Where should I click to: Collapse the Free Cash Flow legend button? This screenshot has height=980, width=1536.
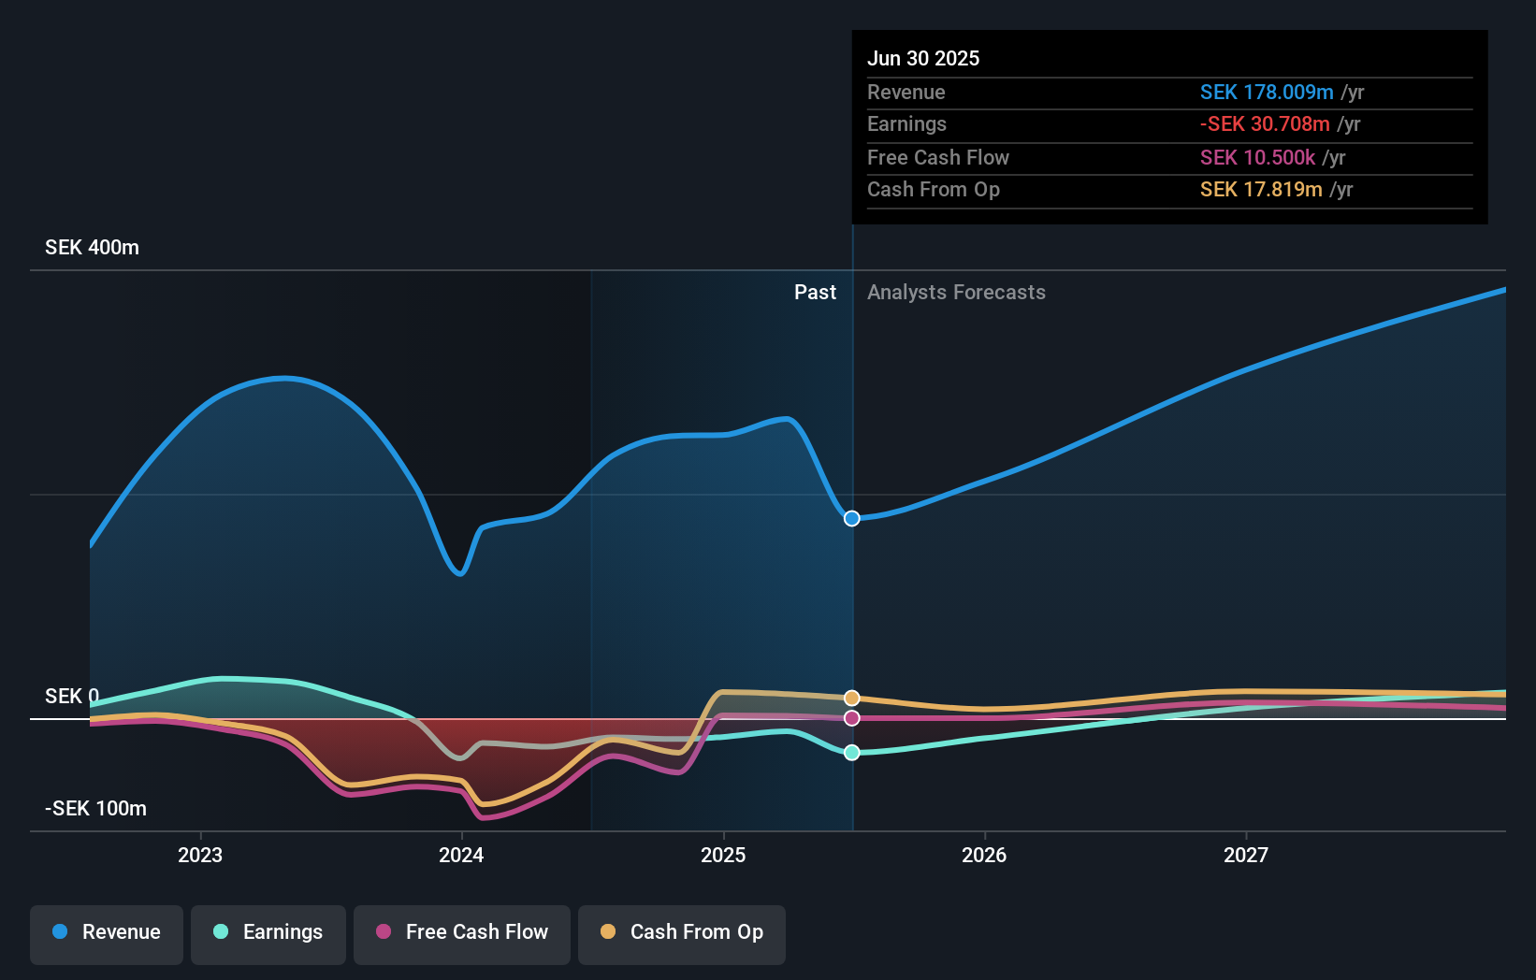point(462,932)
